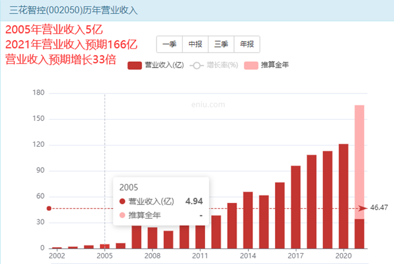Select the 2020 revenue bar

pos(344,196)
